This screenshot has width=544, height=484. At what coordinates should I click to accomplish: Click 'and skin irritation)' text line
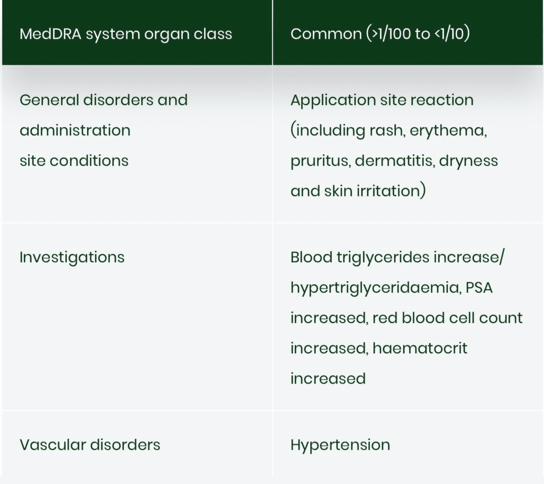tap(358, 191)
